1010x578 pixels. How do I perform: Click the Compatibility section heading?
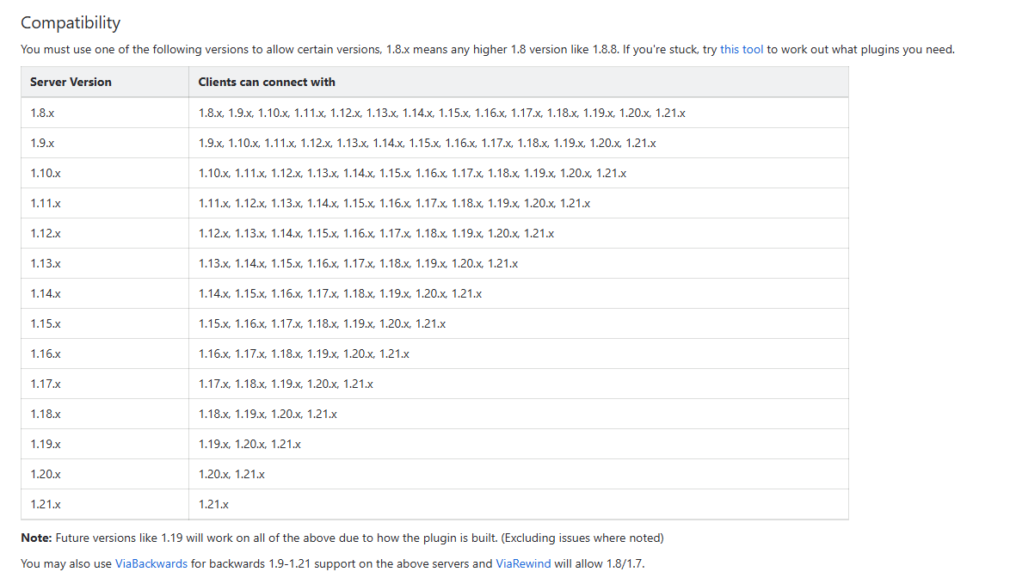pyautogui.click(x=71, y=22)
